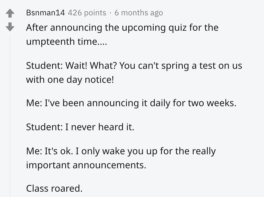
Task: Downvote the comment by Bsnman14
Action: (10, 27)
